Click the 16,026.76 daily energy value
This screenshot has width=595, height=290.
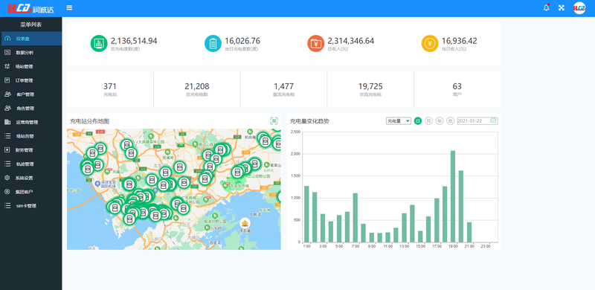(x=242, y=41)
